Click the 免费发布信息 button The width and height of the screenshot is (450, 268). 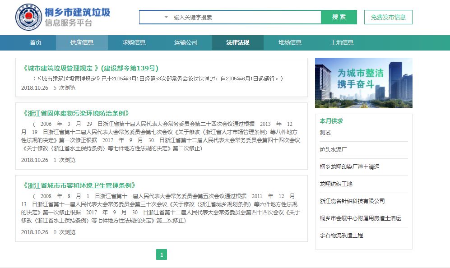[388, 17]
